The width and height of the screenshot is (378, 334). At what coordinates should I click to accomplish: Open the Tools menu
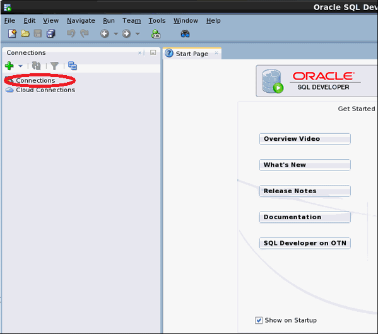pos(157,21)
